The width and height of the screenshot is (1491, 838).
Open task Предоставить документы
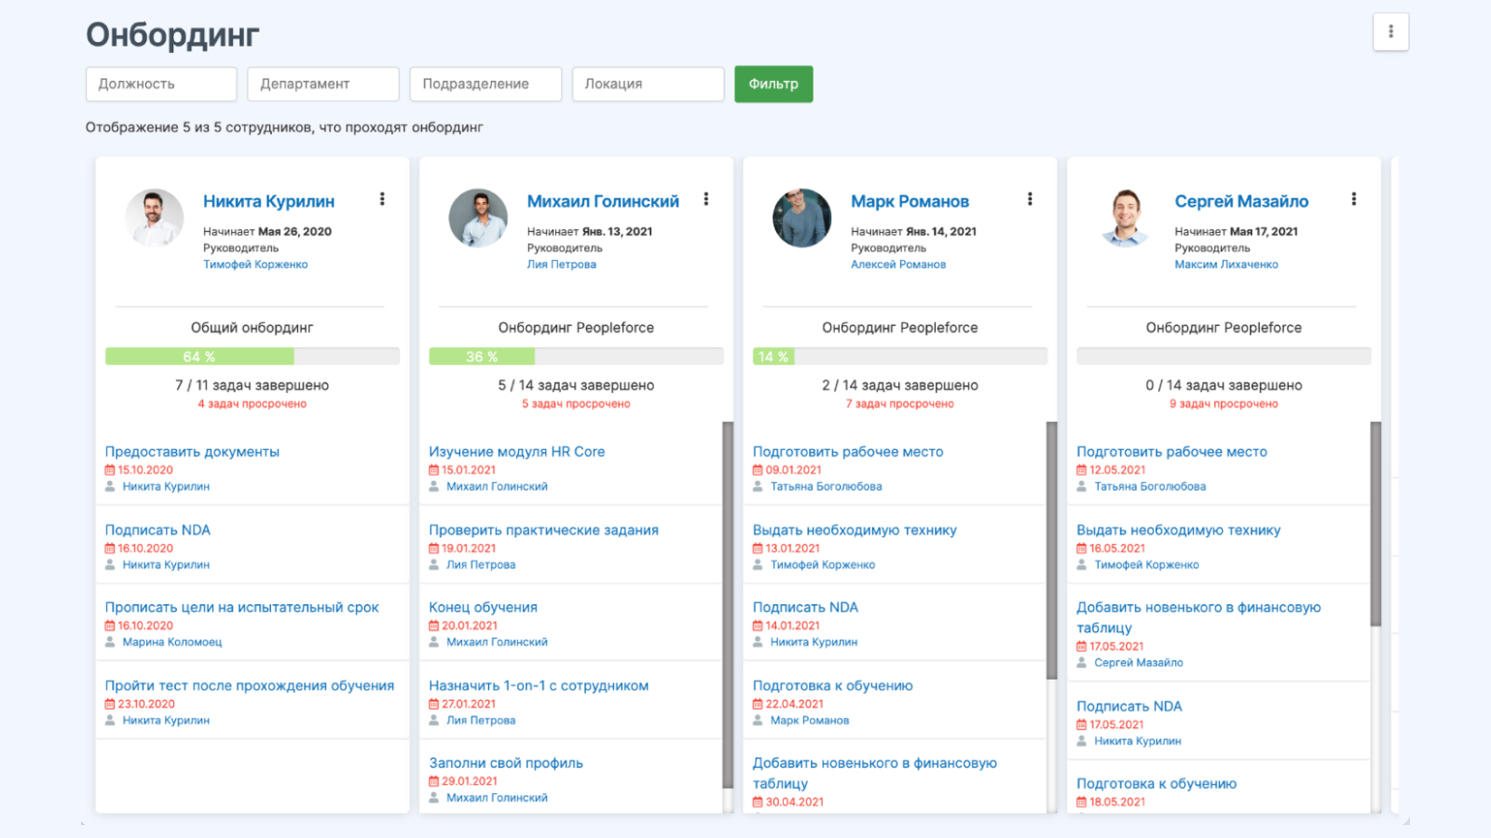192,452
